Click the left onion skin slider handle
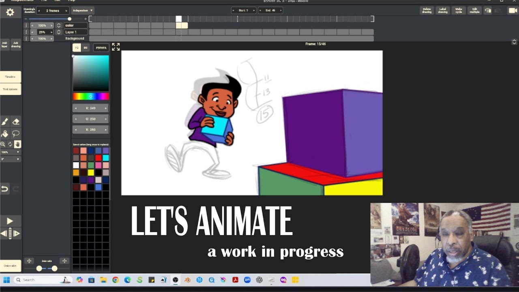This screenshot has width=519, height=292. [x=39, y=268]
